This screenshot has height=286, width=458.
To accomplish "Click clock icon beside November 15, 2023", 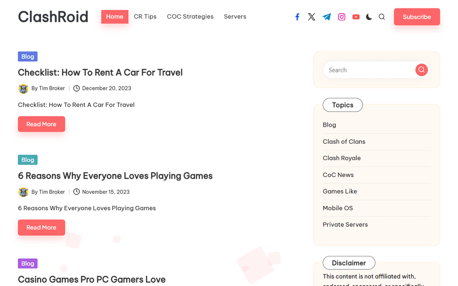I will [76, 192].
